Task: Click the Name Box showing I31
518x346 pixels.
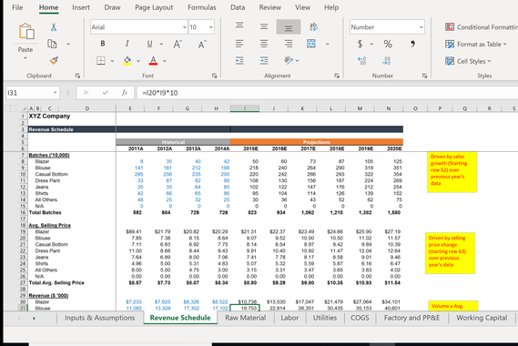Action: [33, 93]
